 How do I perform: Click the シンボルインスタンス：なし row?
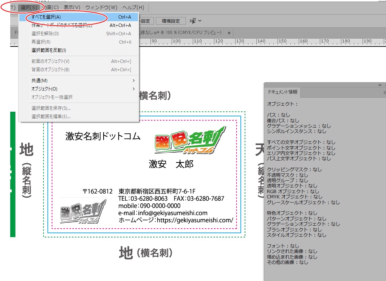click(x=297, y=131)
